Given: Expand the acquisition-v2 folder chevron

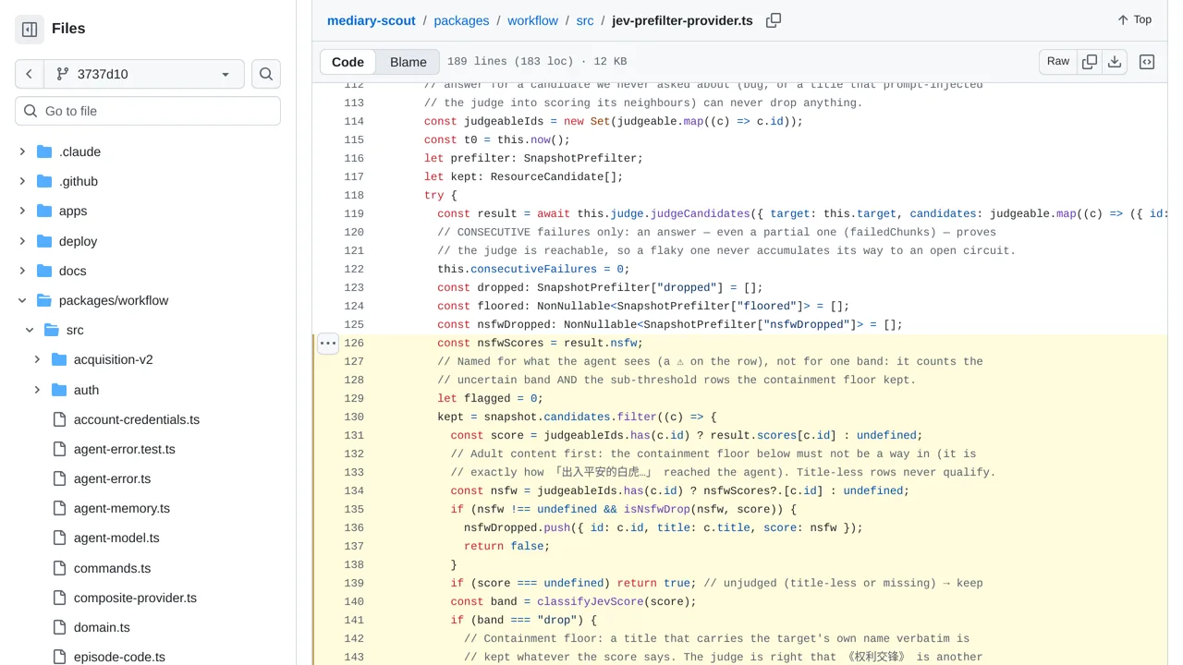Looking at the screenshot, I should coord(37,359).
